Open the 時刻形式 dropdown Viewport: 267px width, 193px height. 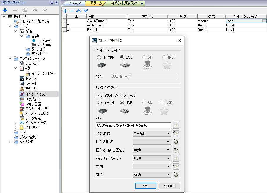tap(152, 134)
